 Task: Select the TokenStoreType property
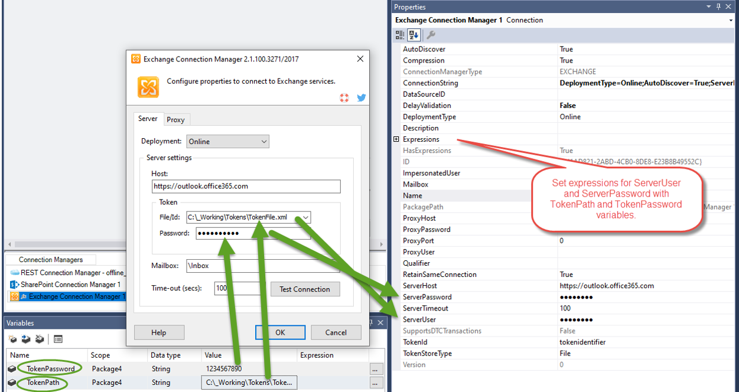click(427, 354)
